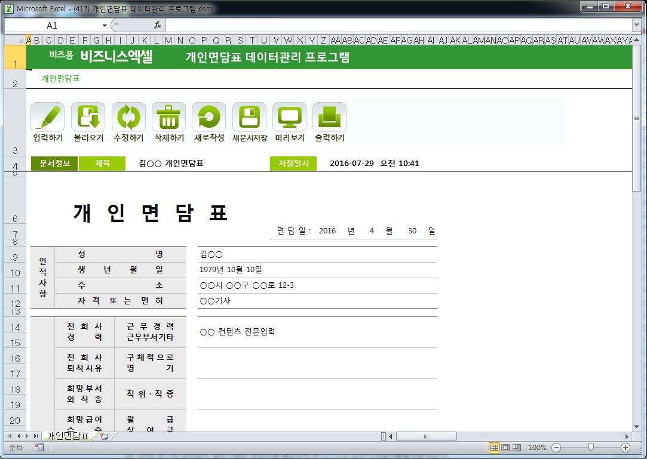Screen dimensions: 647x459
Task: Click the vertical scroll down arrow
Action: 636,426
